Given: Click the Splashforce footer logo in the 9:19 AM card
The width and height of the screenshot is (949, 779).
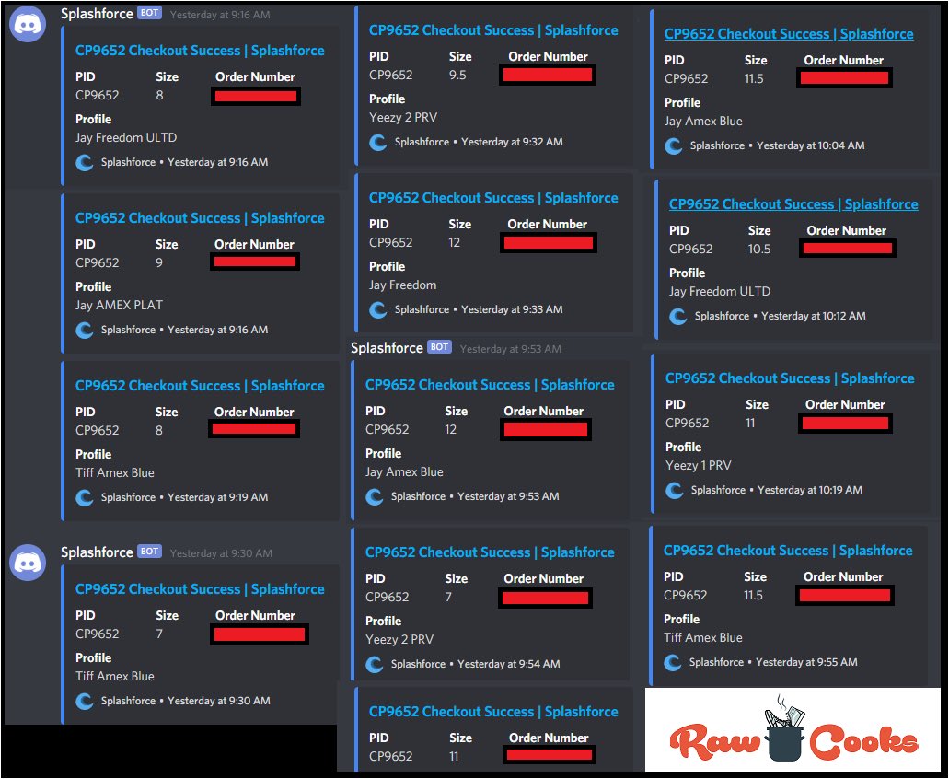Looking at the screenshot, I should tap(84, 497).
